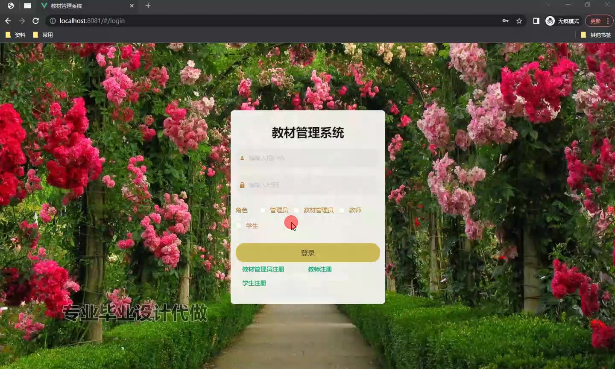Choose the 学生 role radio button
This screenshot has height=369, width=615.
click(239, 226)
